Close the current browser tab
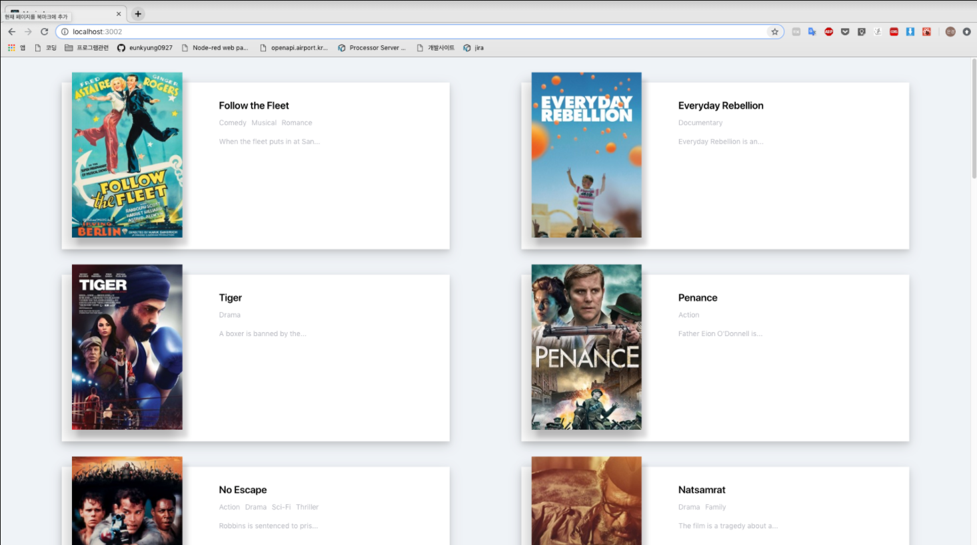The width and height of the screenshot is (977, 545). click(119, 13)
